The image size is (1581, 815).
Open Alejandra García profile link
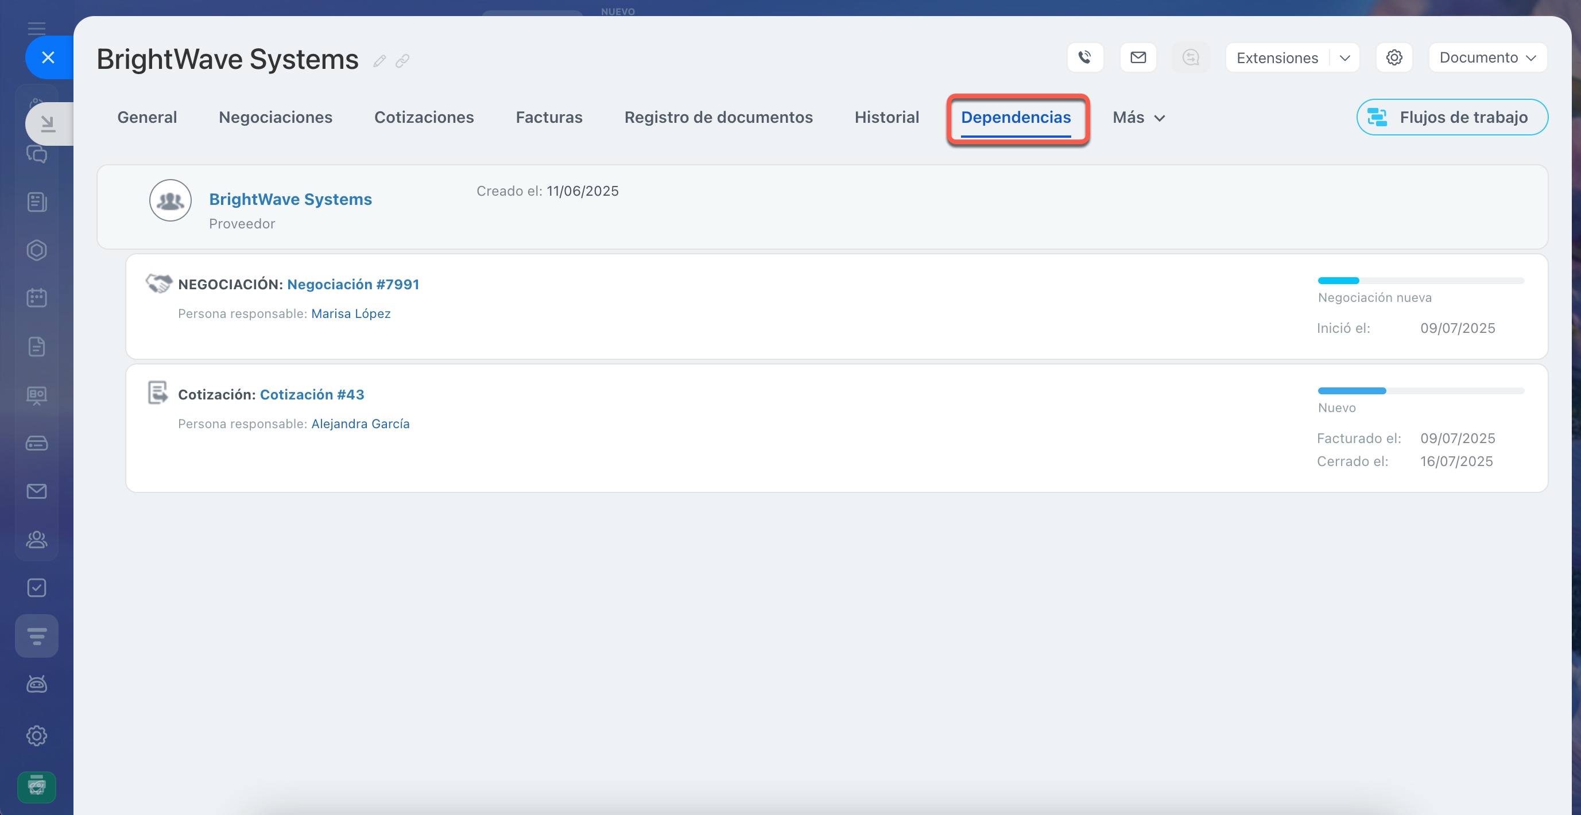click(x=361, y=424)
